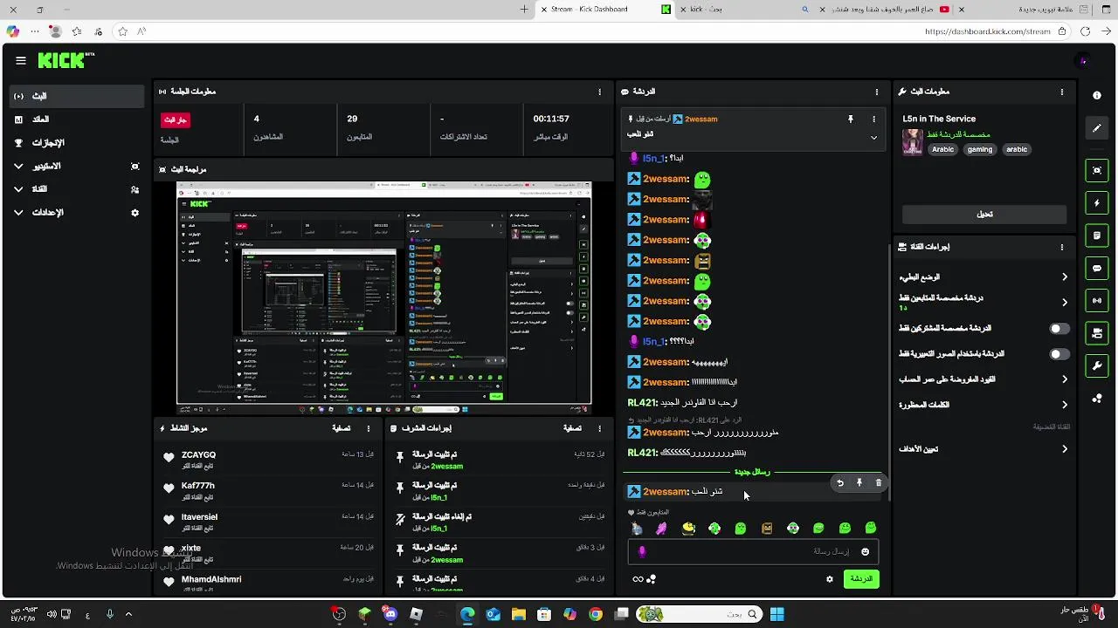Click the الدردشة (Chat) send button
Screen dimensions: 1118x628
pyautogui.click(x=861, y=579)
